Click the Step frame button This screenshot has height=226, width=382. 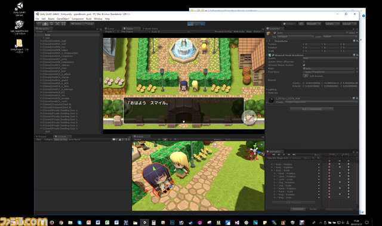coord(202,24)
